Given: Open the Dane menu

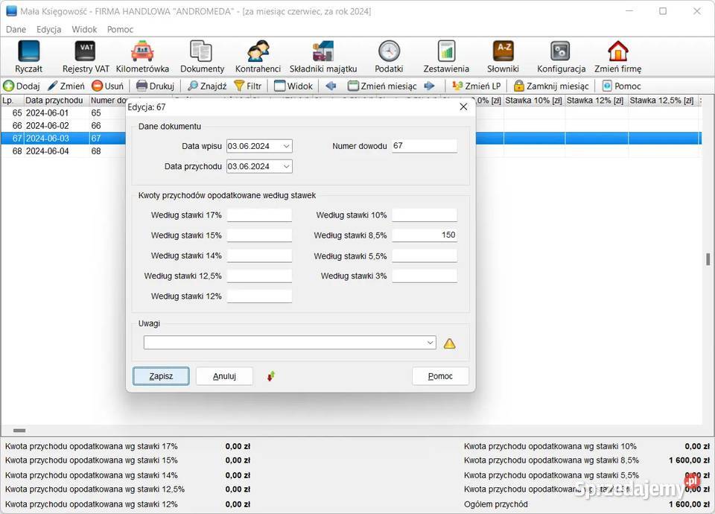Looking at the screenshot, I should [x=16, y=29].
